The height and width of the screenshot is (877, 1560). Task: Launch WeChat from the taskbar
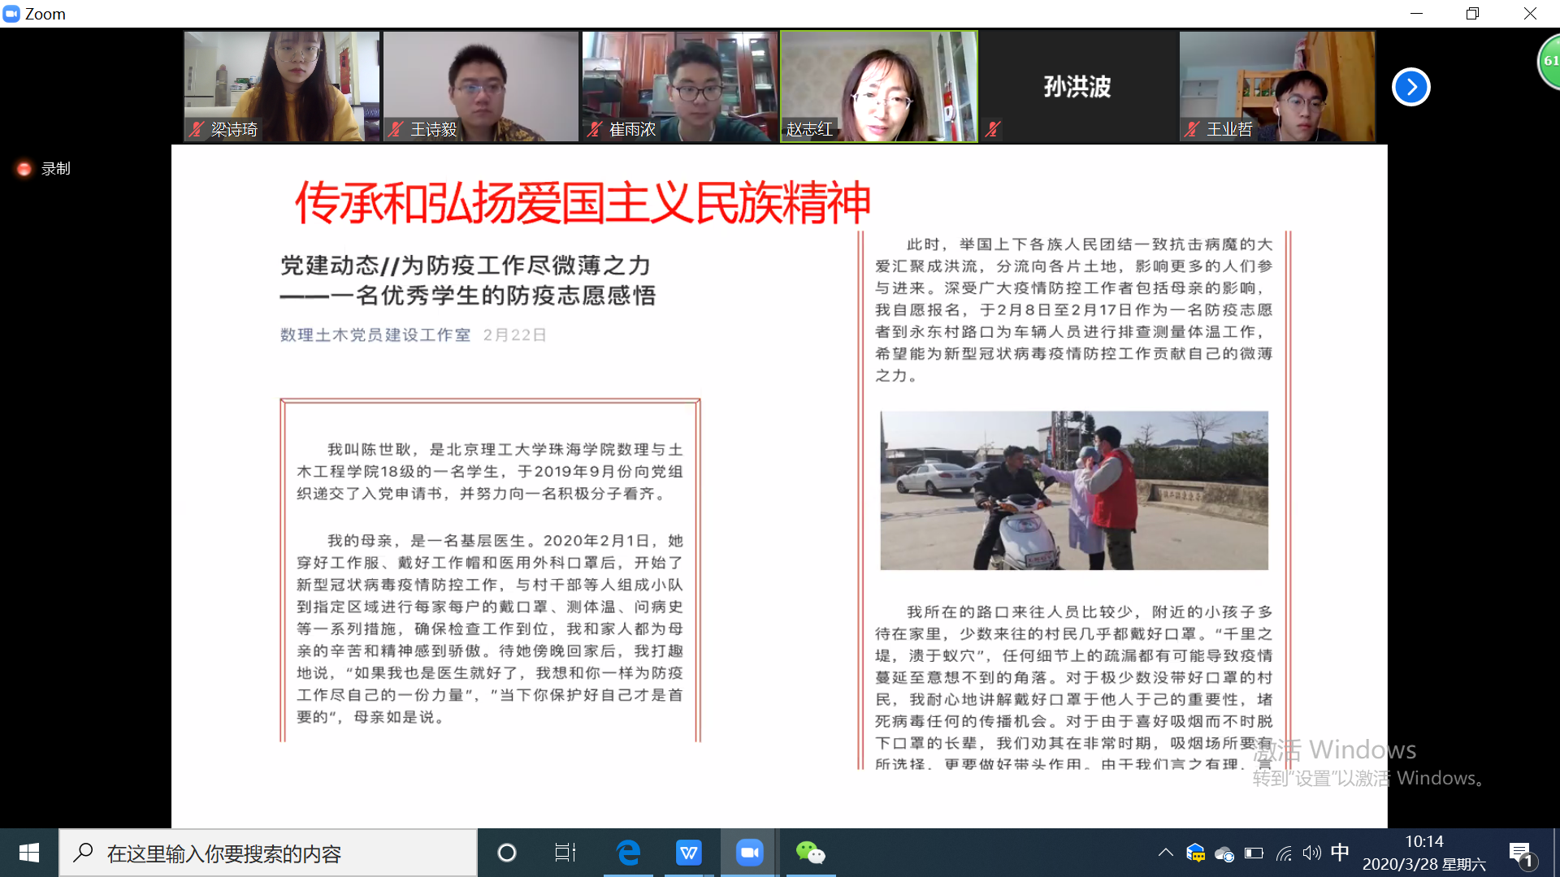809,852
